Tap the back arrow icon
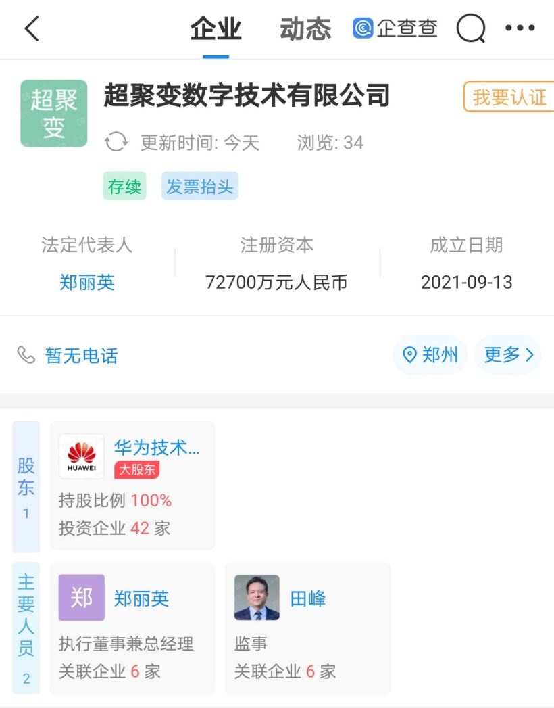Viewport: 554px width, 708px height. [32, 28]
